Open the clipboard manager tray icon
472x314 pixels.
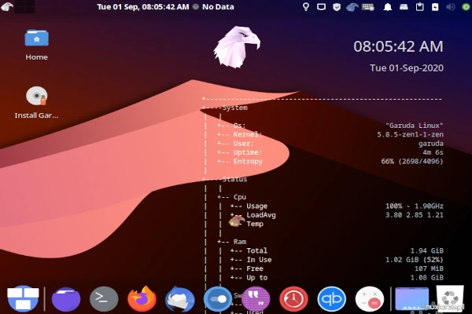tap(419, 6)
